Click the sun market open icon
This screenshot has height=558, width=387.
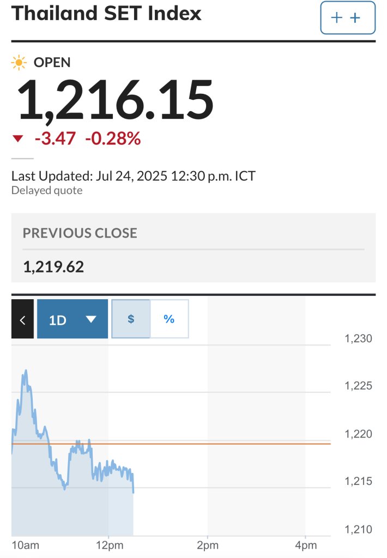[19, 63]
